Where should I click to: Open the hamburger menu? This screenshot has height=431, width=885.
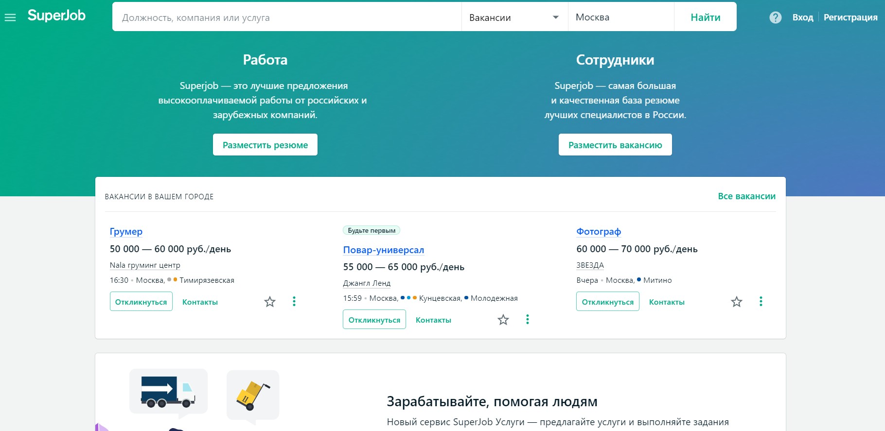pos(10,17)
